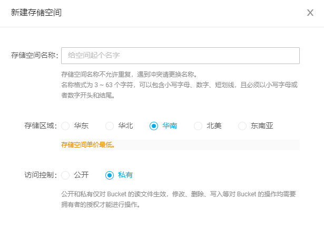
Task: Click the 存储空间名称 input field
Action: click(180, 56)
